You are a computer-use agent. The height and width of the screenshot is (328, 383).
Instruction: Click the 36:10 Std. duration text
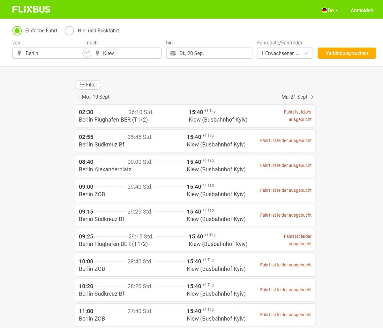coord(141,112)
